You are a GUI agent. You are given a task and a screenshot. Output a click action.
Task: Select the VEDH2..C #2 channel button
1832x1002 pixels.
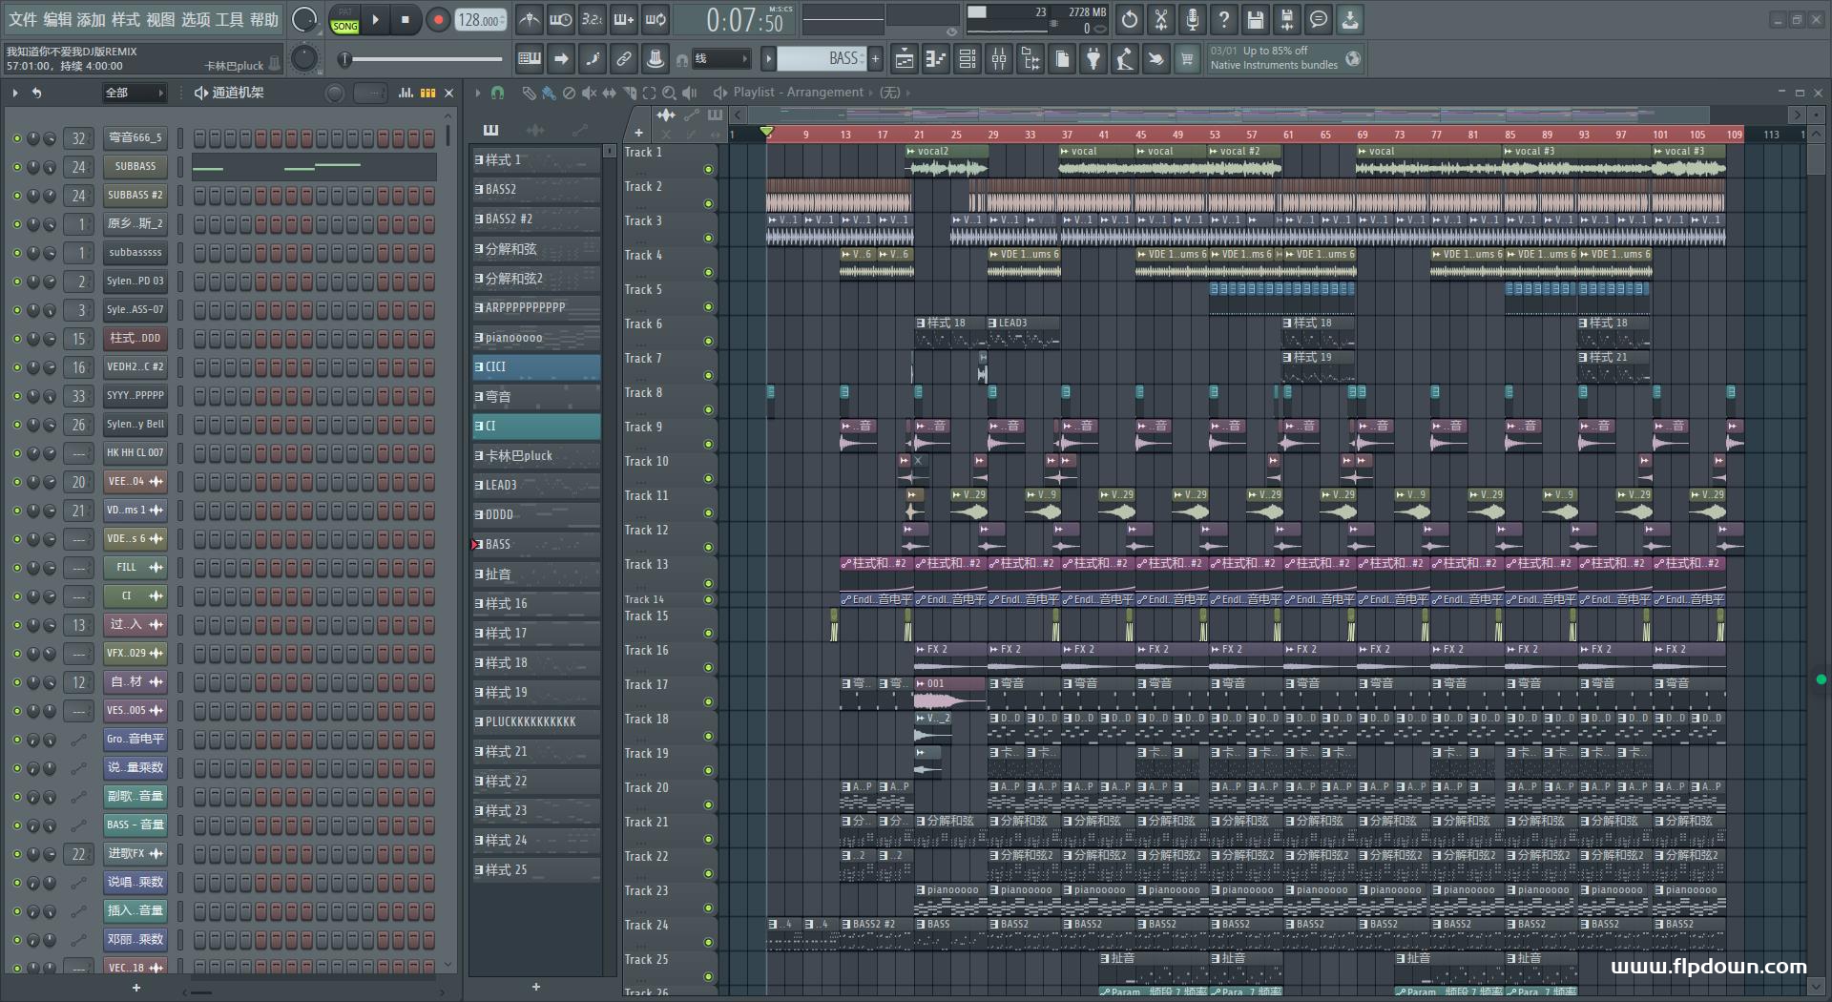(135, 367)
